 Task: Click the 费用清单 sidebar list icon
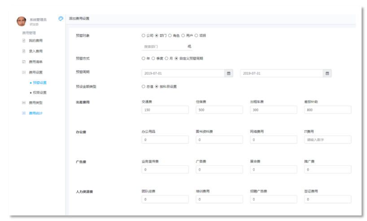[24, 61]
